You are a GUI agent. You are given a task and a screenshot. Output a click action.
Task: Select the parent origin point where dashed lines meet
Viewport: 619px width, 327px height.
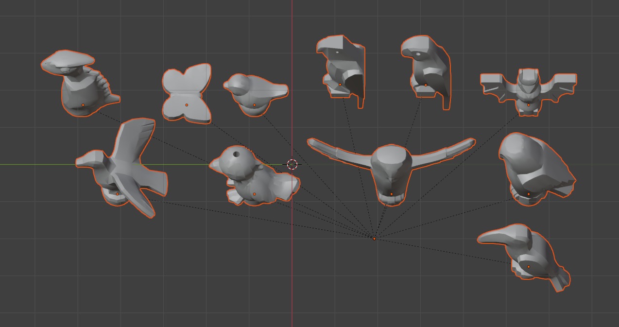(x=374, y=239)
